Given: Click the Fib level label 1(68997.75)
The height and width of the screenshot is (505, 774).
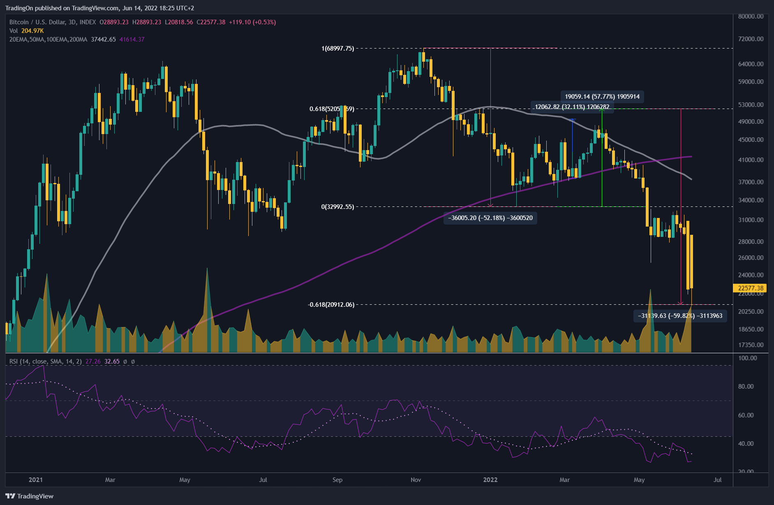Looking at the screenshot, I should coord(337,49).
